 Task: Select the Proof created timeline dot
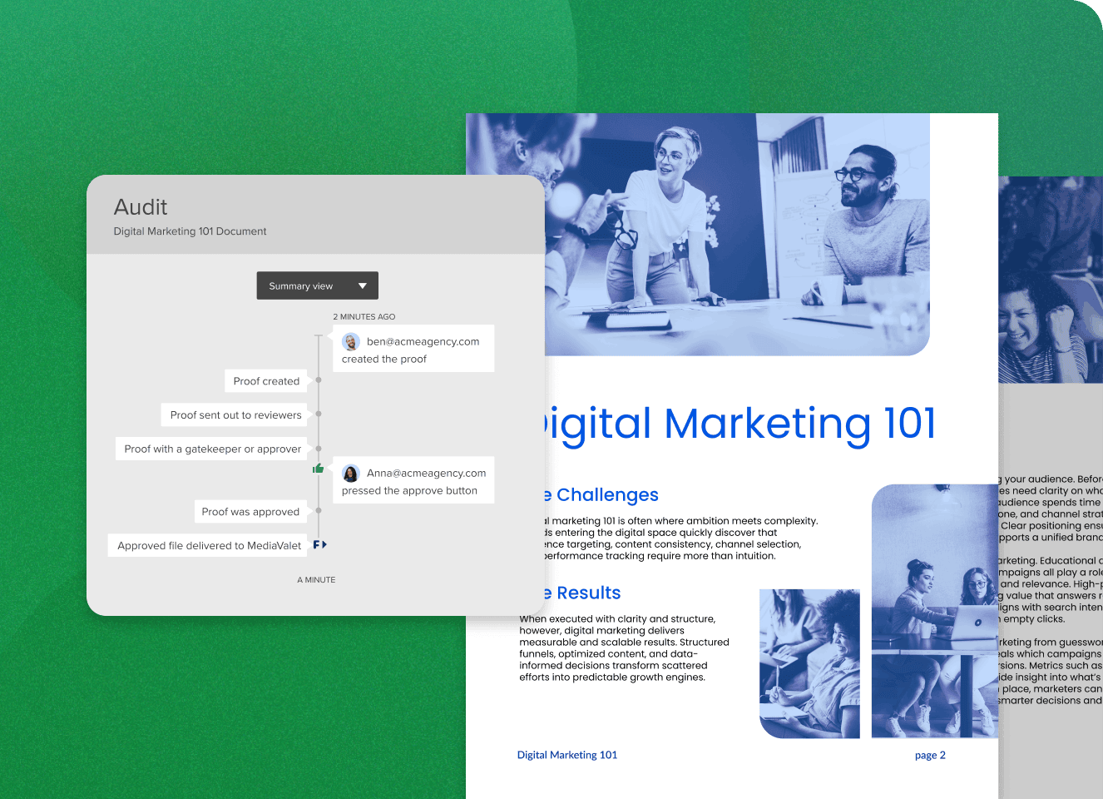[x=319, y=380]
